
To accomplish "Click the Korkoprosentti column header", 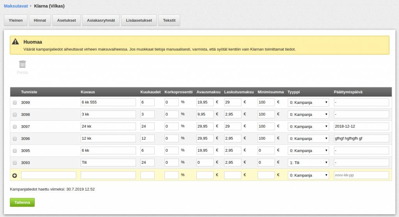I will (x=178, y=92).
